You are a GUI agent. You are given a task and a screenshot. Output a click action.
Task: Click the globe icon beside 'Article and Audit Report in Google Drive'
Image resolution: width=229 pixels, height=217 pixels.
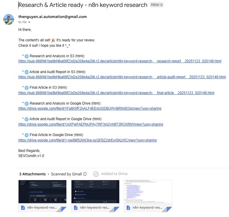point(27,119)
